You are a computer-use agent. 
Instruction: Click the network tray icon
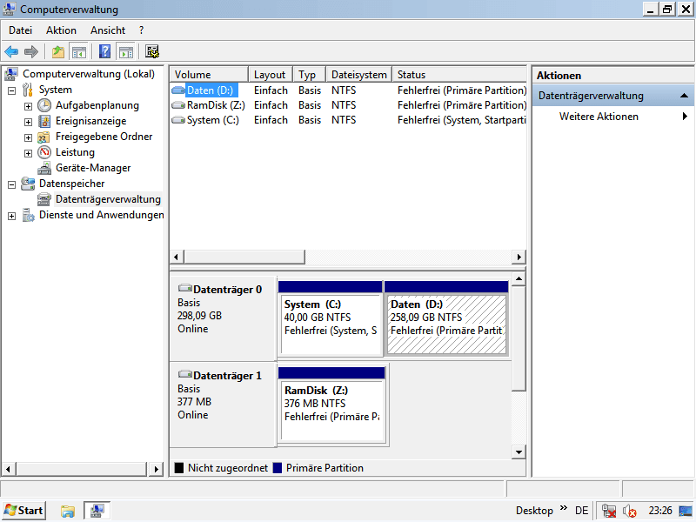[x=609, y=511]
